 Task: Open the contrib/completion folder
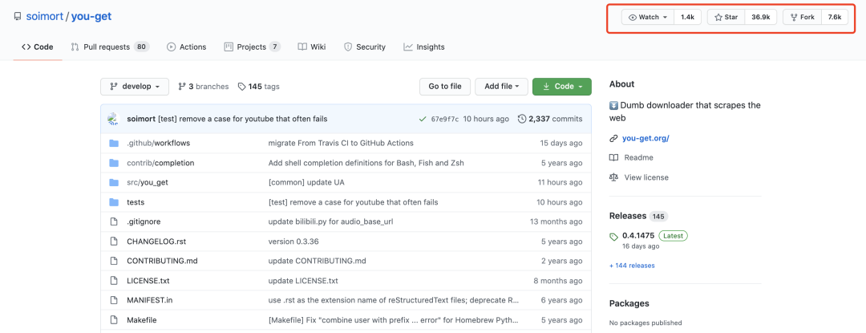point(160,163)
